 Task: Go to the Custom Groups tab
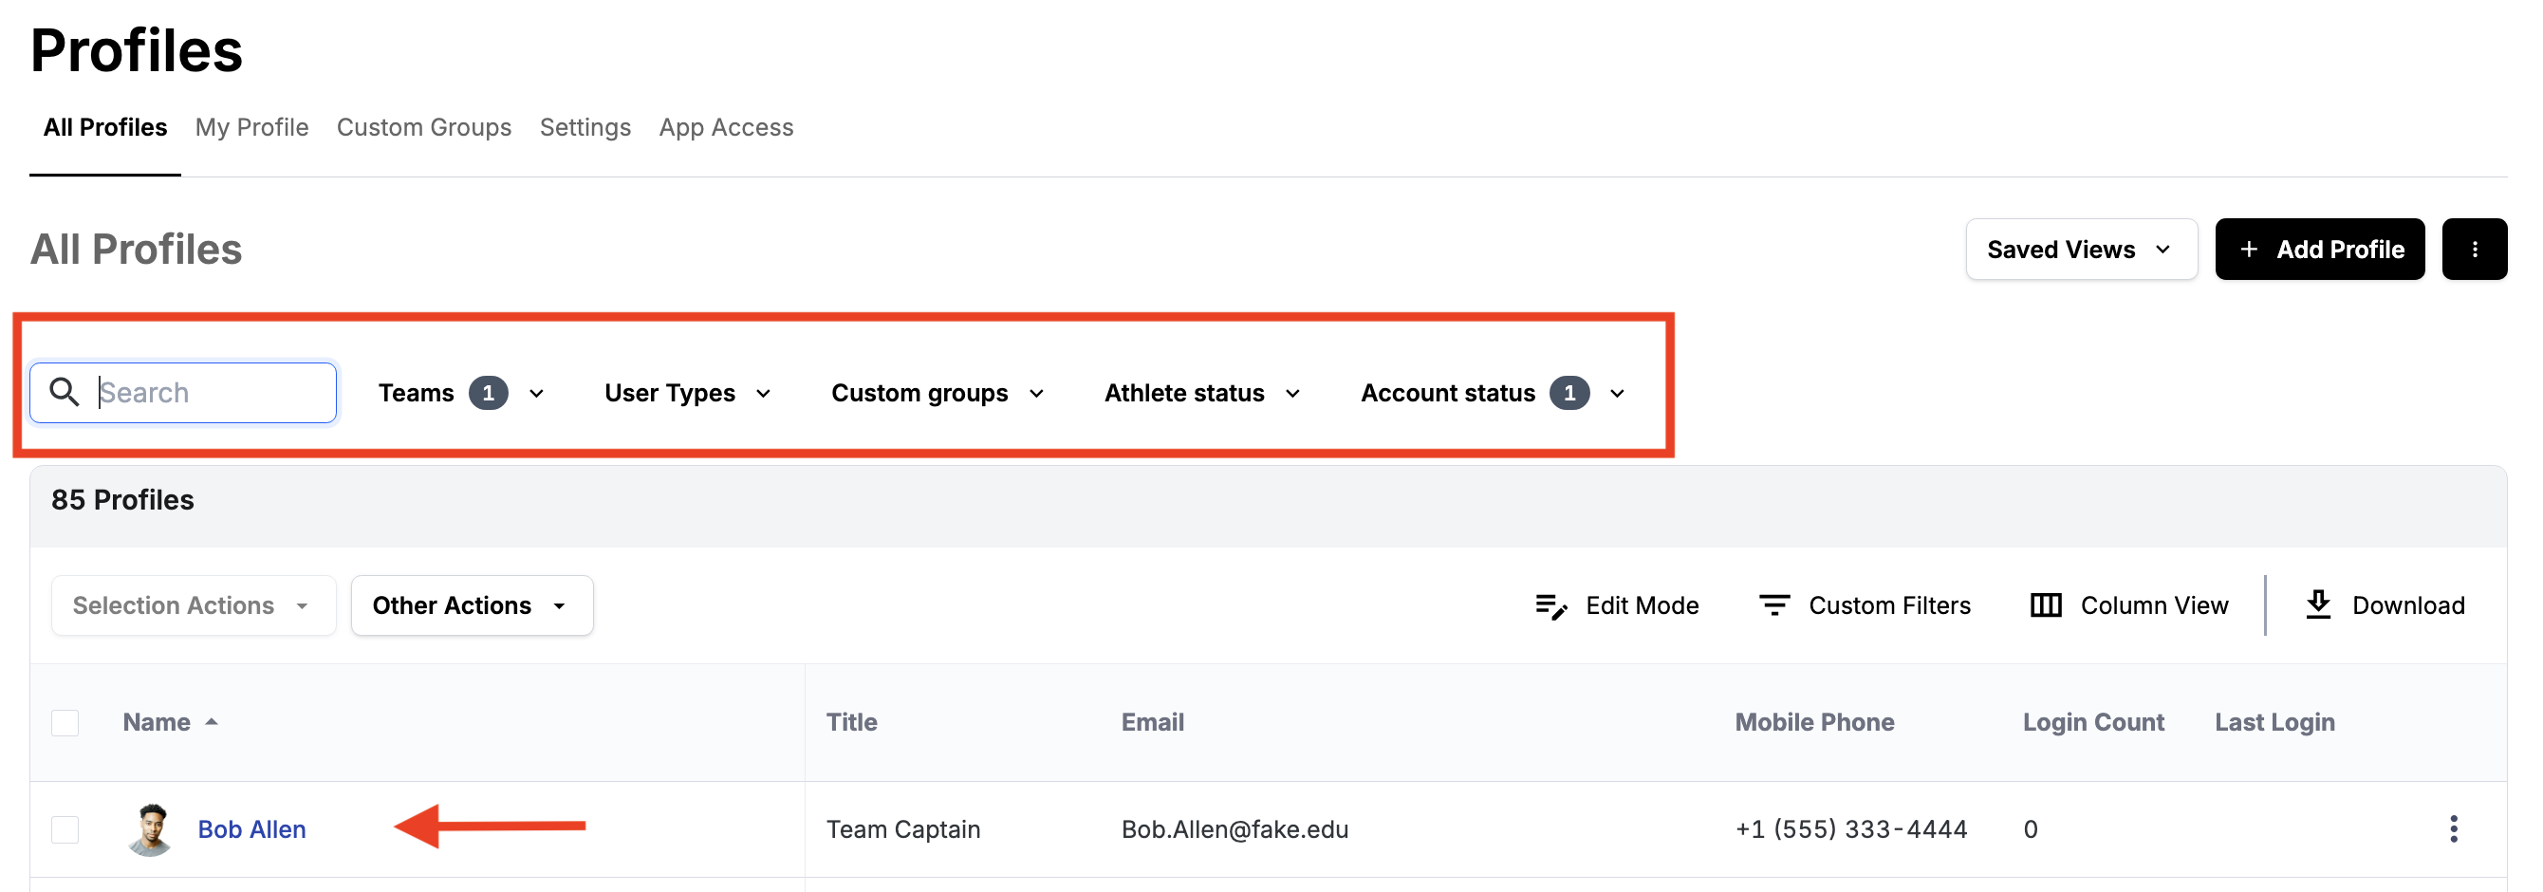[x=423, y=126]
